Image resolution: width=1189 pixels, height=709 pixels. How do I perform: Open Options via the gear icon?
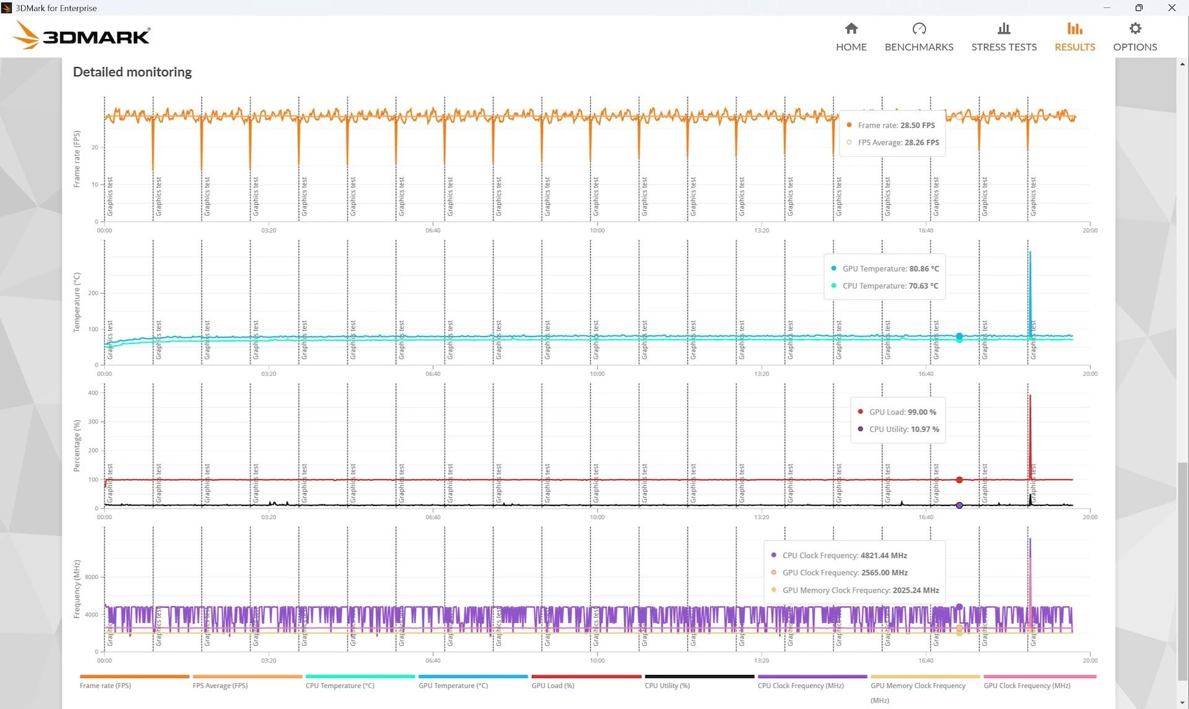pos(1135,28)
